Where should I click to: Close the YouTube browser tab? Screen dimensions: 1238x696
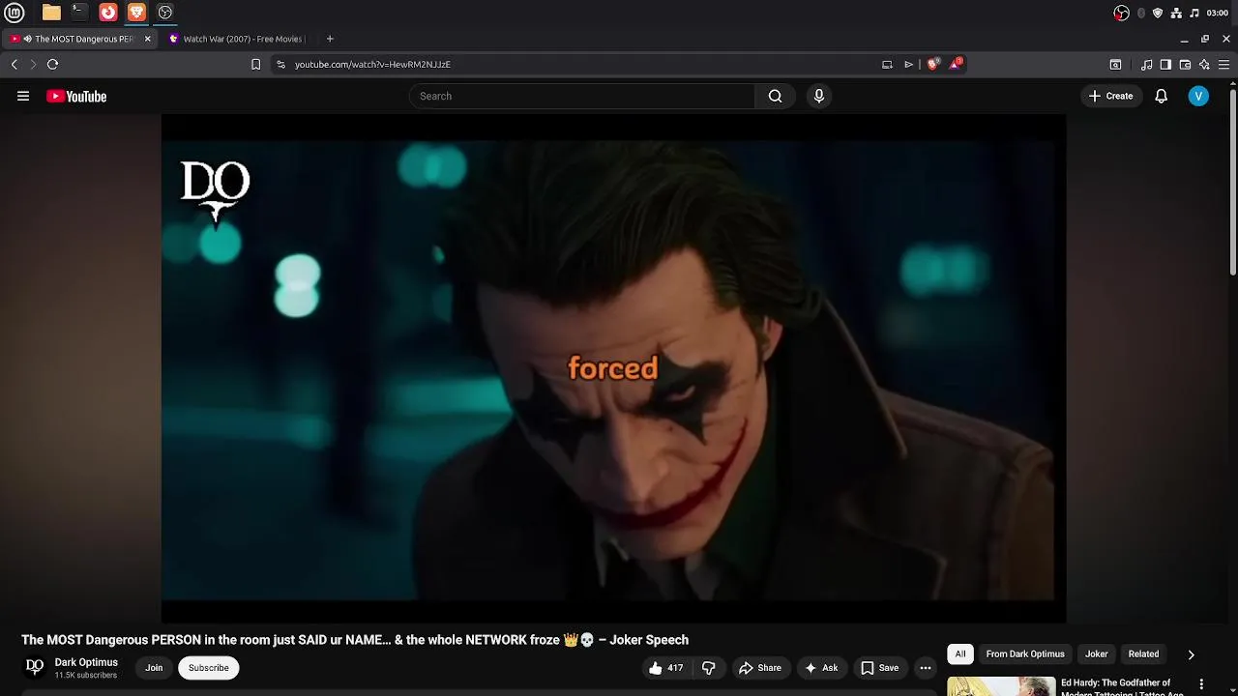pos(147,39)
